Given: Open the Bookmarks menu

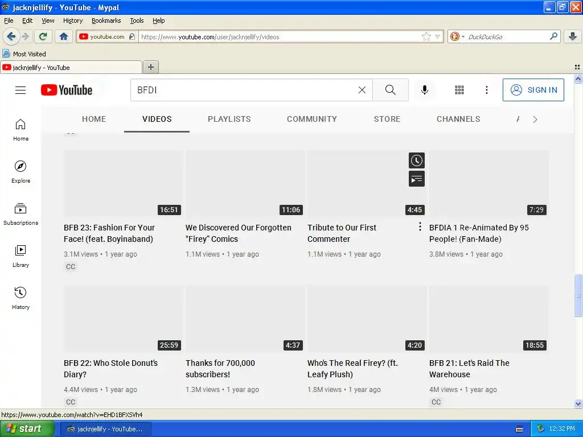Looking at the screenshot, I should pyautogui.click(x=106, y=20).
